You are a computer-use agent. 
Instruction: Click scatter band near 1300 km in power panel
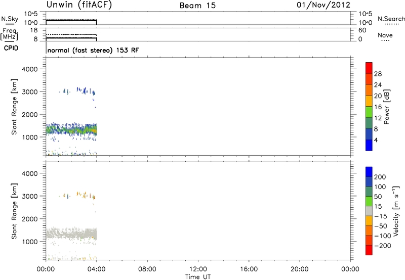tap(71, 130)
